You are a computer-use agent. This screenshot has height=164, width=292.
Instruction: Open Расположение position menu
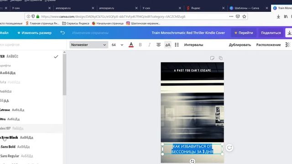click(x=268, y=45)
